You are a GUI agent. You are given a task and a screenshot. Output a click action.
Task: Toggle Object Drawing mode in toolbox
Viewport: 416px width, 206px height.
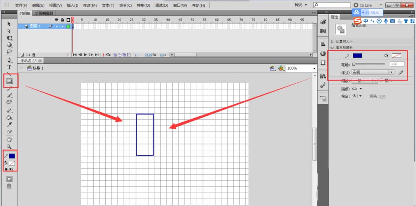point(9,179)
